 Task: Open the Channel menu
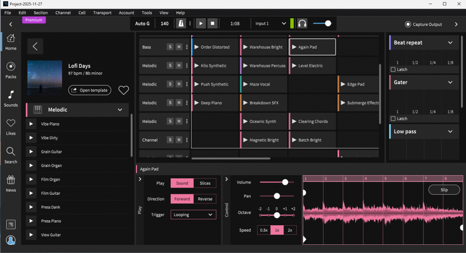point(63,13)
